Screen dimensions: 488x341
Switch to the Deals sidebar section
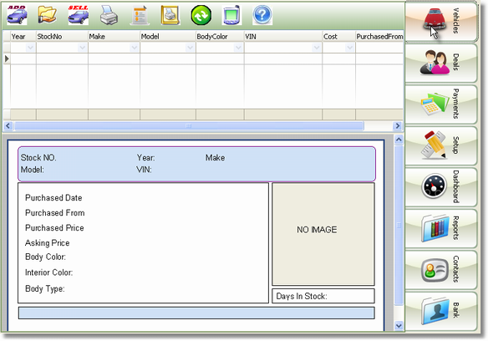coord(441,63)
